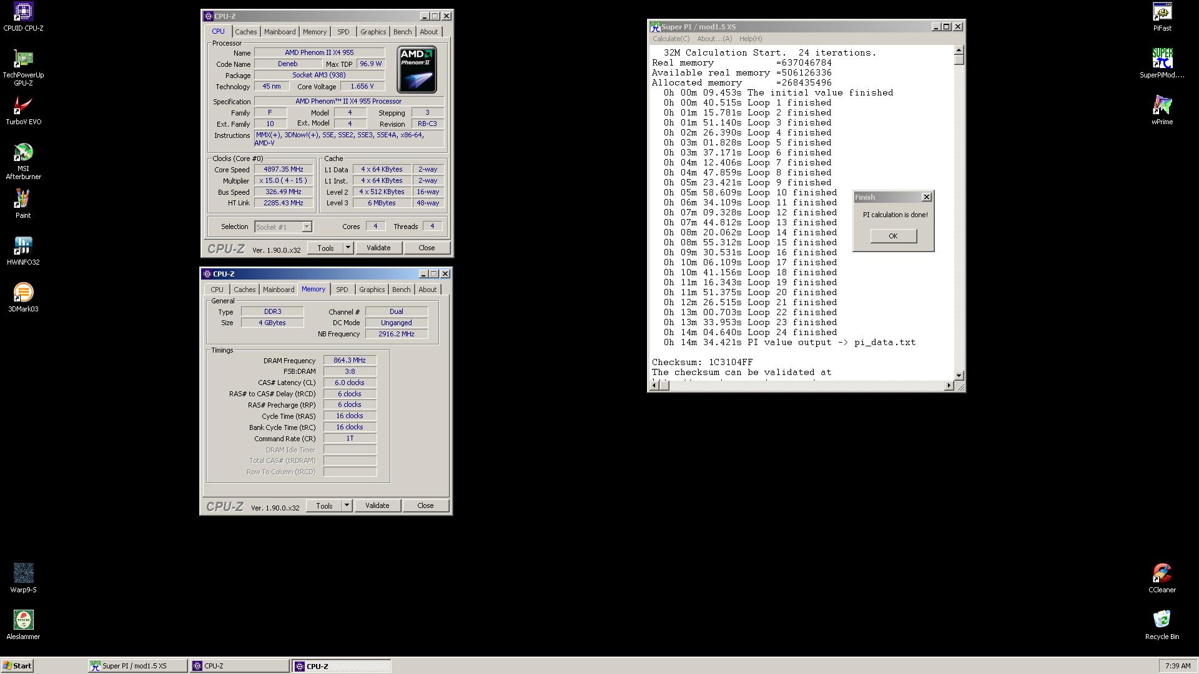
Task: Open Caches tab in bottom CPU-Z window
Action: point(244,290)
